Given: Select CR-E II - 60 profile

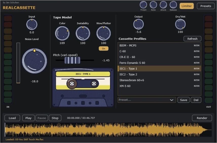Looking at the screenshot, I should (159, 57).
